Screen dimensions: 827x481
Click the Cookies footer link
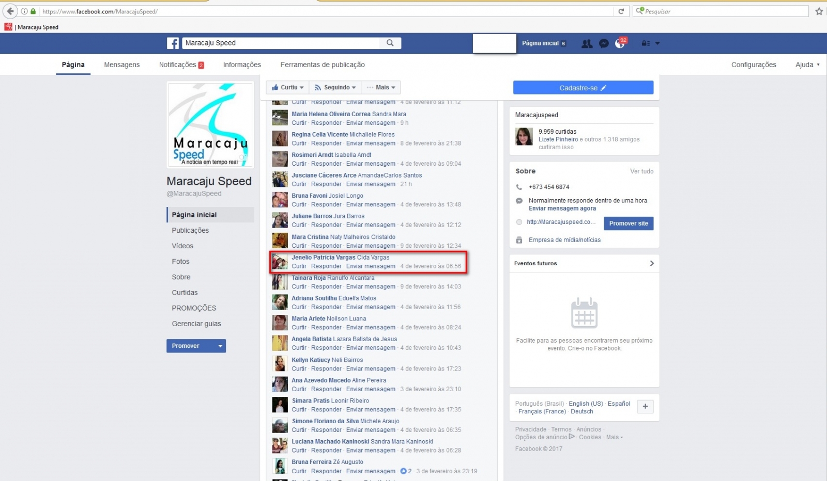(590, 437)
